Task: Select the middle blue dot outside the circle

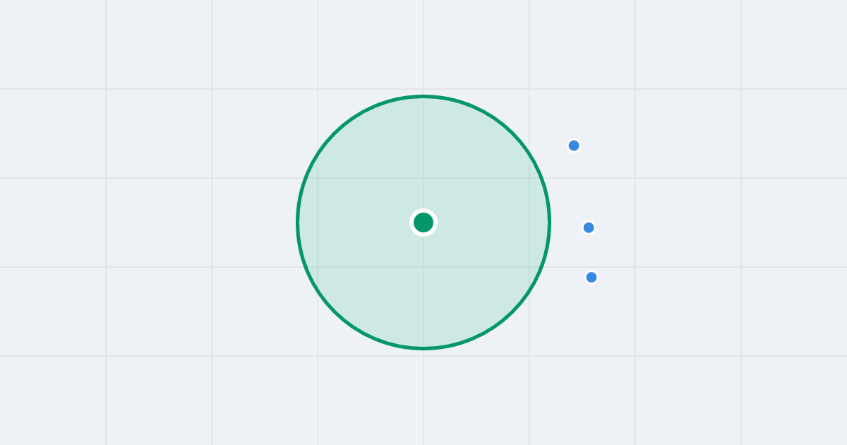Action: click(x=589, y=227)
